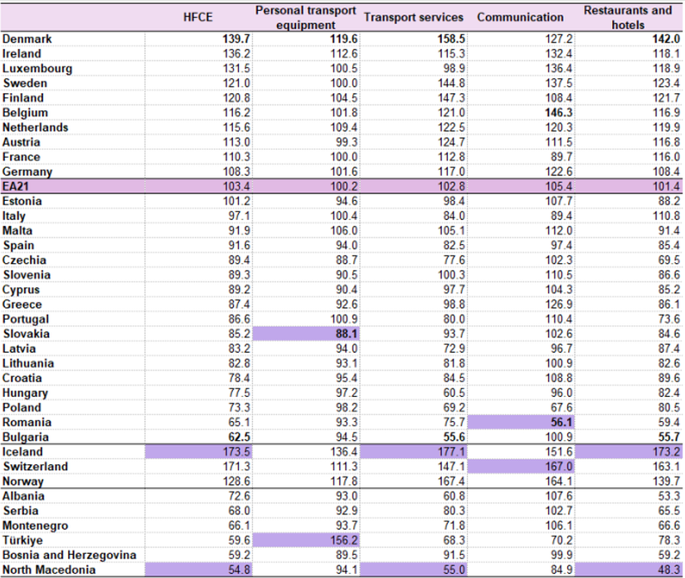Click the Austria row label
The image size is (685, 578).
click(22, 142)
